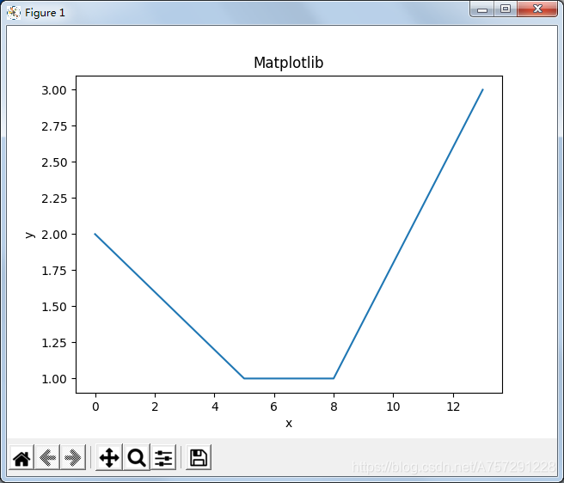This screenshot has height=483, width=564.
Task: Maximize the Figure 1 window
Action: (x=506, y=9)
